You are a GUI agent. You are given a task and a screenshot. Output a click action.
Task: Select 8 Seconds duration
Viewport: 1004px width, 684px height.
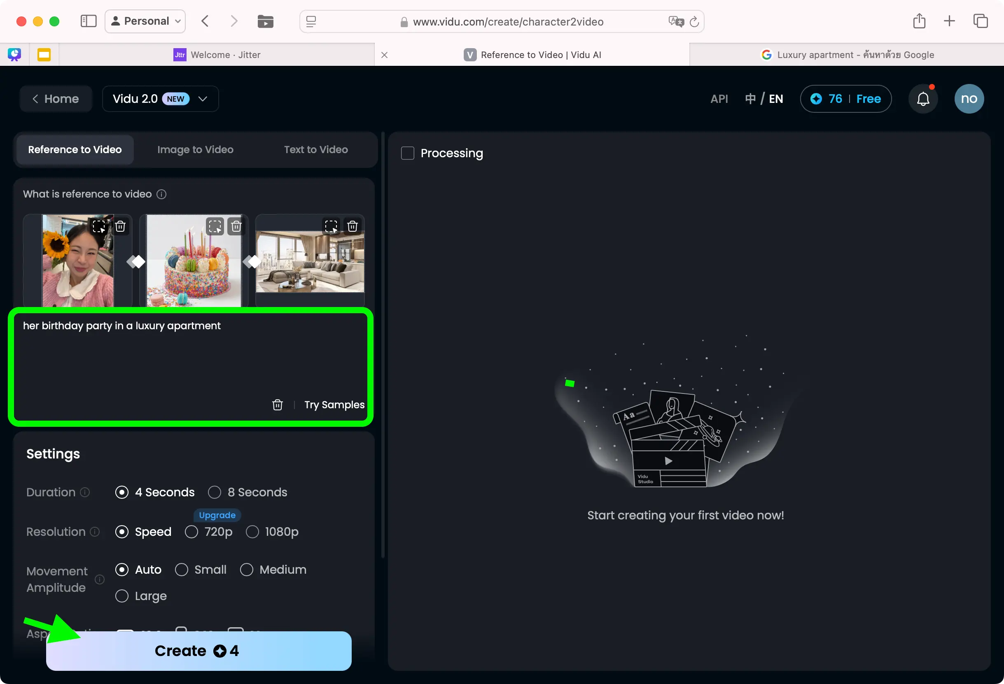coord(215,492)
